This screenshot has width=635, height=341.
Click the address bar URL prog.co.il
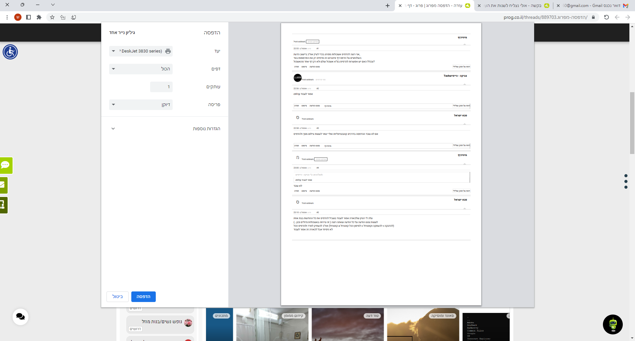coord(545,17)
